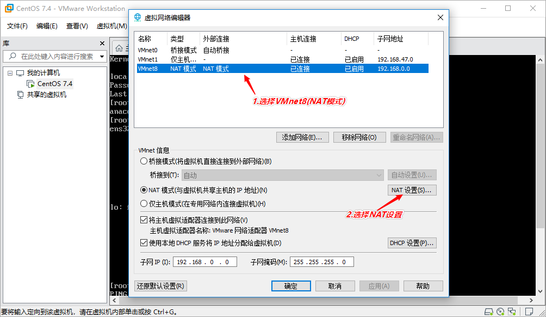Click 还原默认设置(R) button

coord(161,286)
